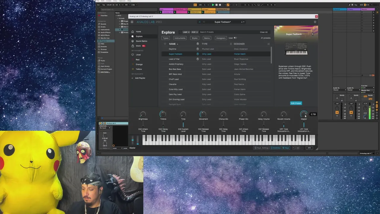
Task: Remove the Acid filter tag
Action: [197, 32]
